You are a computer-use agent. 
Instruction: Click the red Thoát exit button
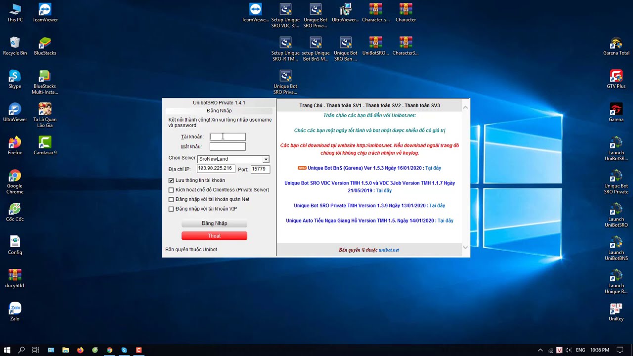click(x=214, y=236)
